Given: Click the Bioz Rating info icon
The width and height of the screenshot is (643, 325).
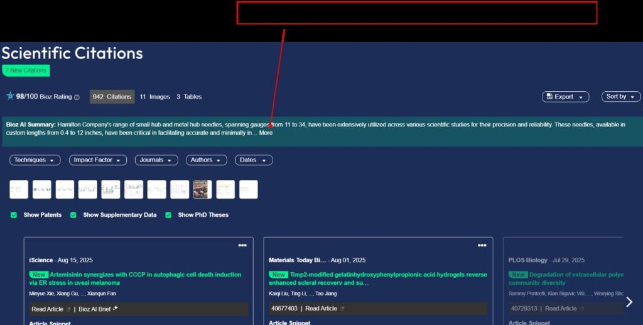Looking at the screenshot, I should tap(77, 97).
